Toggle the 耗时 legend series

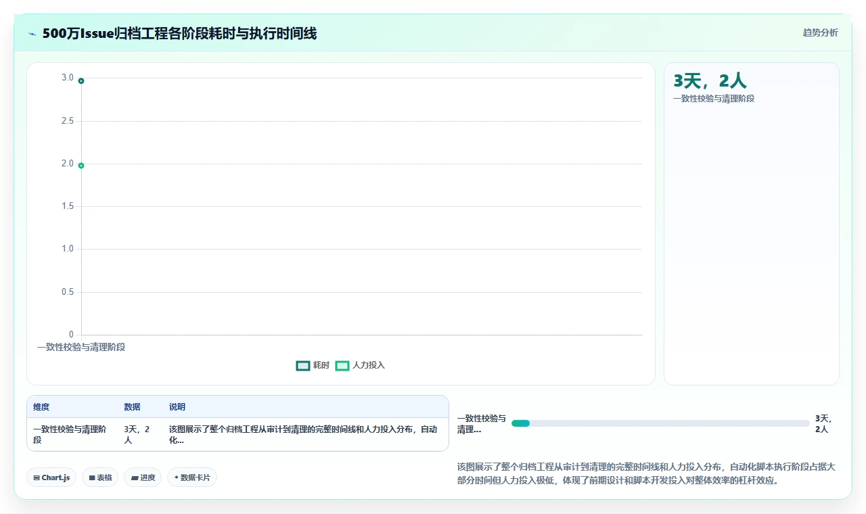(x=313, y=365)
